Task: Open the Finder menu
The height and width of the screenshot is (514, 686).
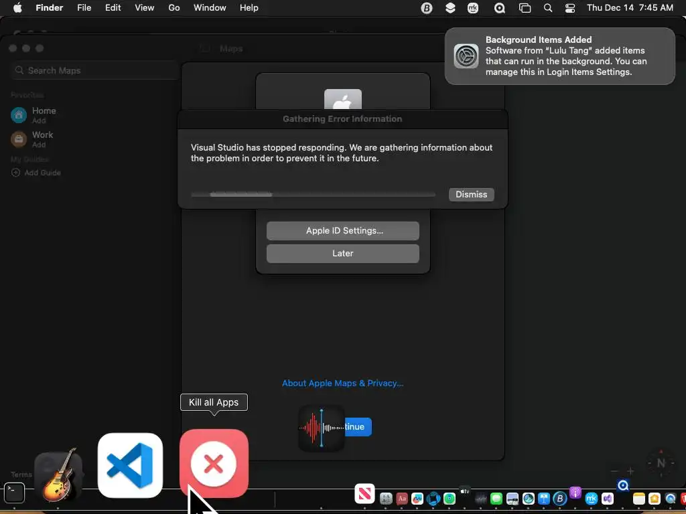Action: click(x=50, y=8)
